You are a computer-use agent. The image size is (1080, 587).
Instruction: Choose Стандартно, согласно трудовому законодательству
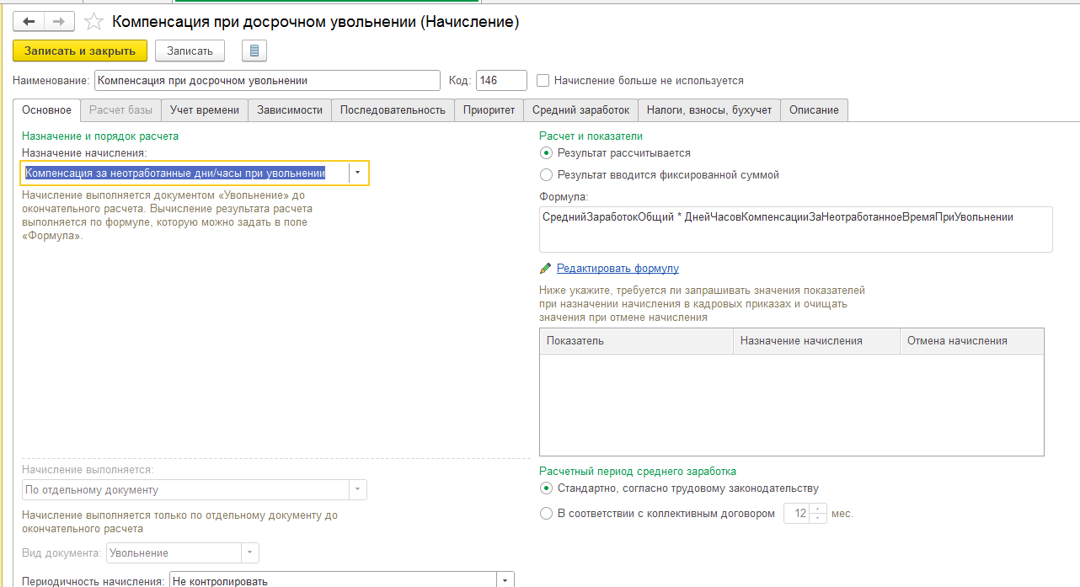[546, 488]
